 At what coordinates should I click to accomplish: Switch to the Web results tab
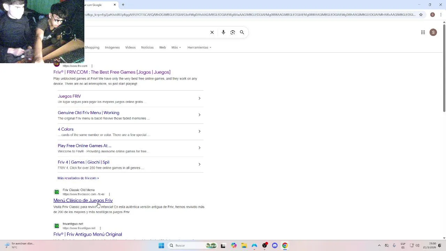click(x=162, y=47)
